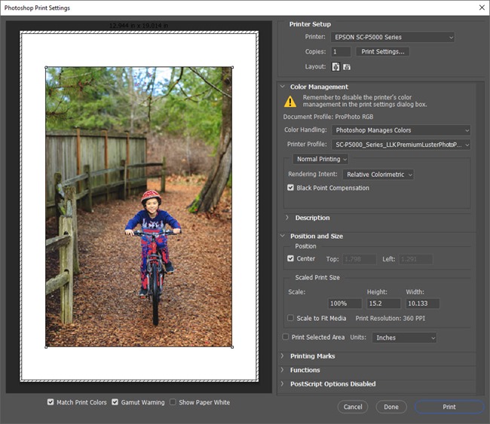Screen dimensions: 490x424
Task: Close the Photoshop Print Settings dialog
Action: [x=482, y=8]
